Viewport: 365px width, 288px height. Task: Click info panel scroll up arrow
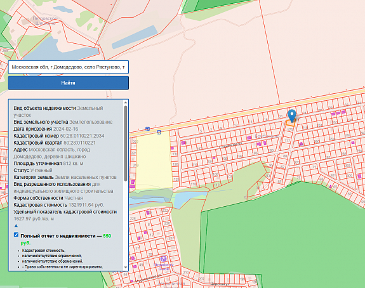[x=126, y=102]
